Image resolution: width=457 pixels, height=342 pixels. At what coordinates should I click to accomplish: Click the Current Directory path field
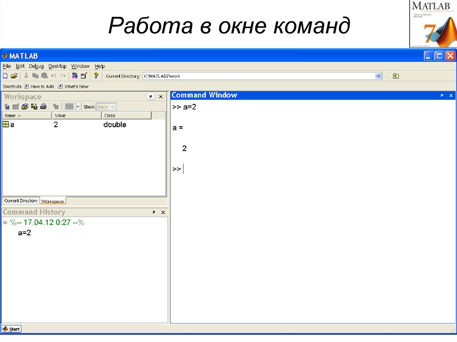point(259,76)
